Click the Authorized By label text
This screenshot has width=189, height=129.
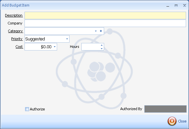pyautogui.click(x=131, y=109)
